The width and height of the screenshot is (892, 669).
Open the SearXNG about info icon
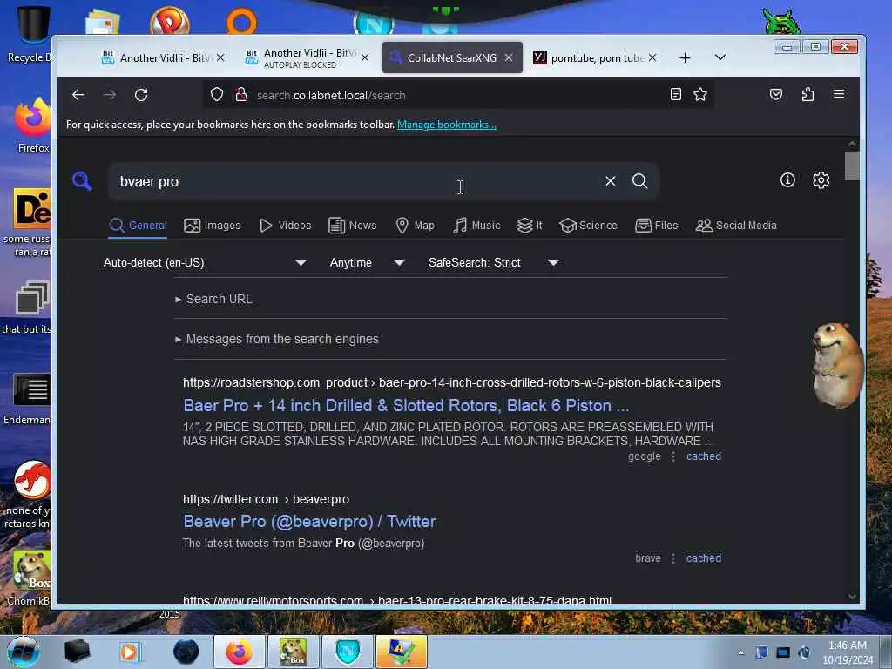click(787, 180)
